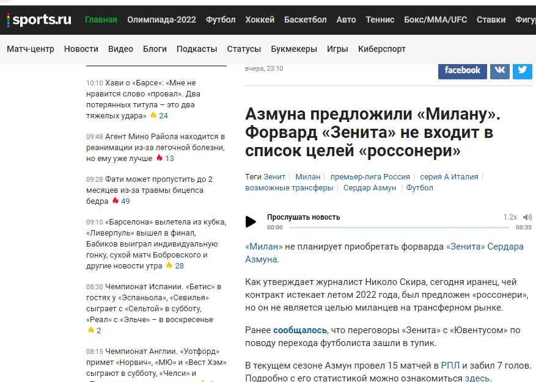Viewport: 536px width, 382px height.
Task: Open the Сердар Азмун tag
Action: pyautogui.click(x=371, y=188)
